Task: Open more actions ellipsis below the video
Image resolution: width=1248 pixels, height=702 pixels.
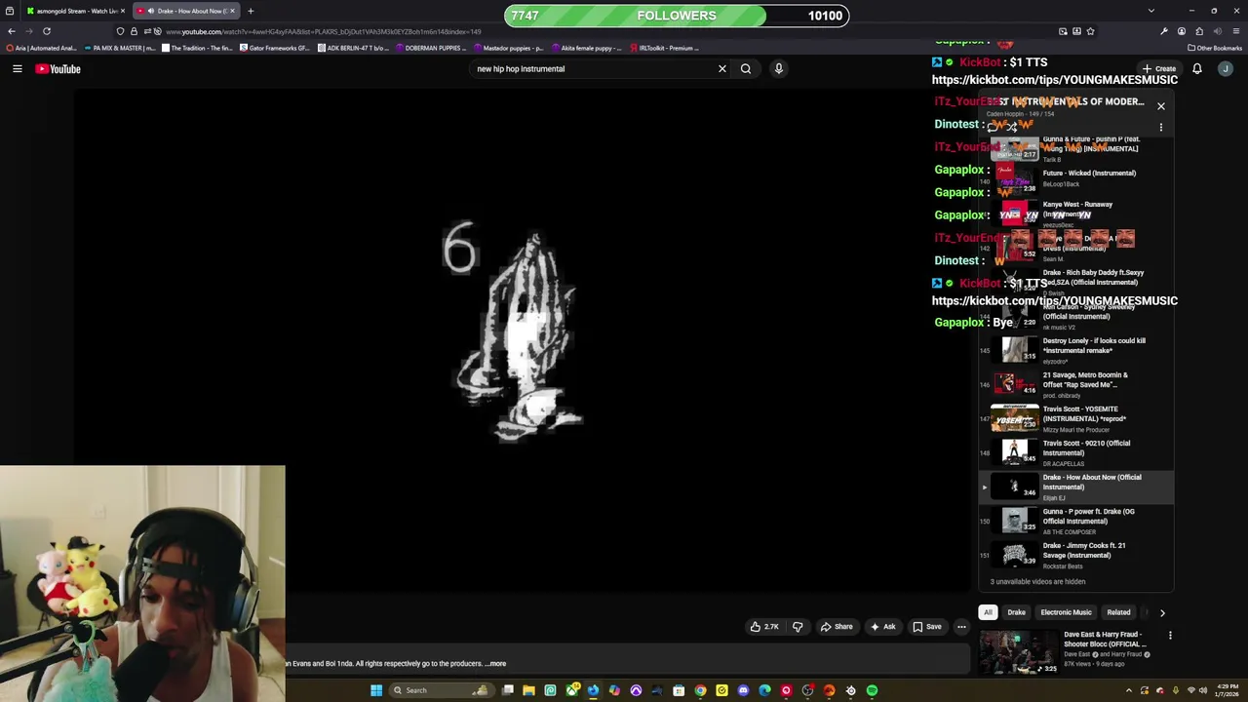Action: click(961, 627)
